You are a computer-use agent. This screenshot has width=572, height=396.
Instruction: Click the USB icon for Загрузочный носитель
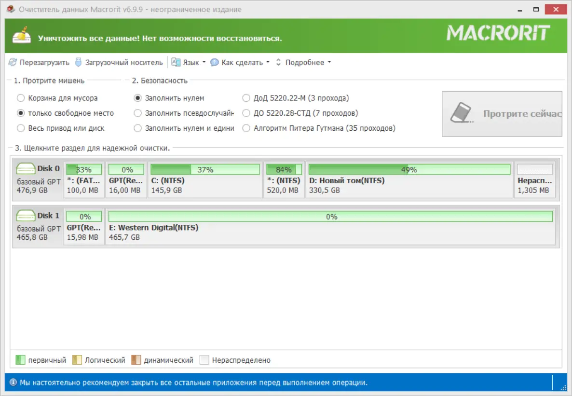(78, 62)
